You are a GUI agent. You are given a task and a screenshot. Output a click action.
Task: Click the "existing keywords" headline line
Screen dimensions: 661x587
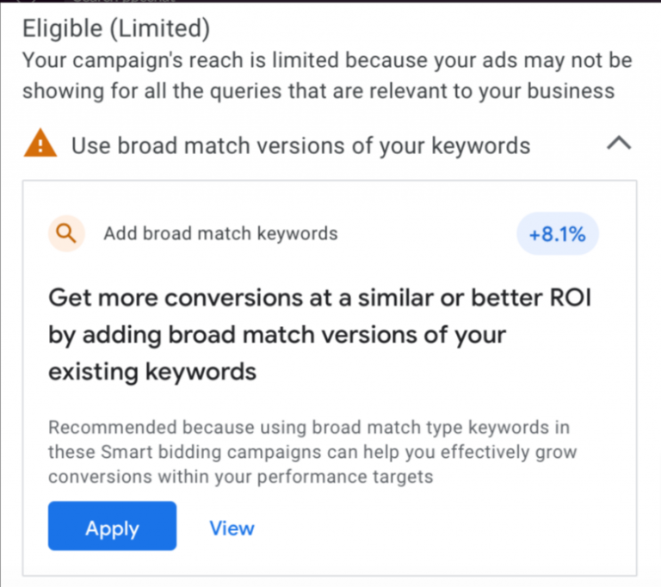click(152, 372)
